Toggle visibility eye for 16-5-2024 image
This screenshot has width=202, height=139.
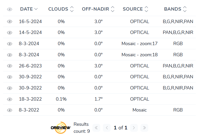(10, 22)
